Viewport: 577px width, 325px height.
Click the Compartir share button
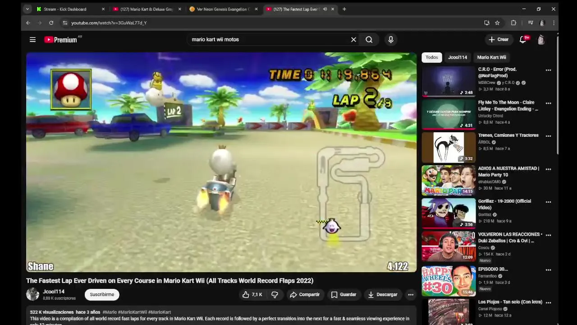(x=304, y=295)
